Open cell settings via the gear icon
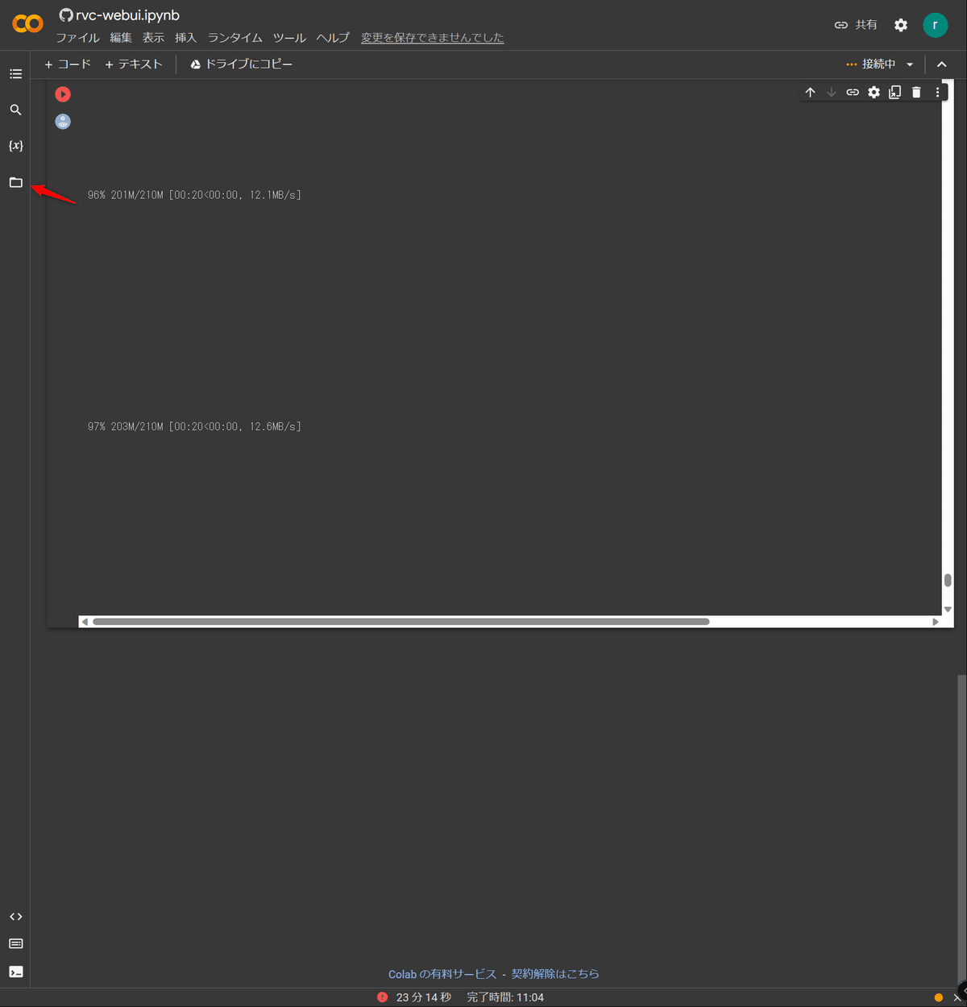Viewport: 967px width, 1007px height. point(874,92)
